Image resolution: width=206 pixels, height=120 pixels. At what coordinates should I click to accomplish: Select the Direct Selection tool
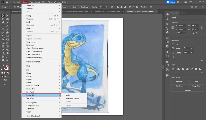coord(7,16)
